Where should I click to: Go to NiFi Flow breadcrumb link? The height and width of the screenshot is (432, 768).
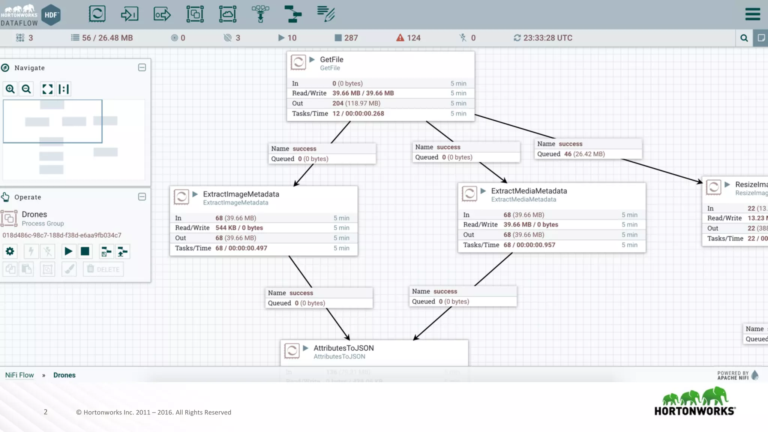19,375
